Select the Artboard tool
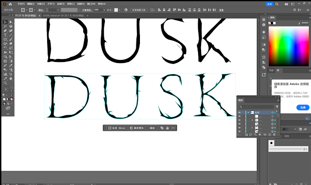 11,74
